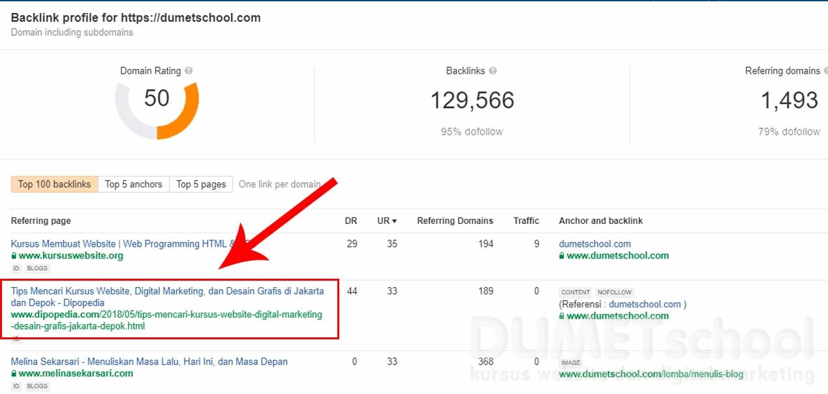Click the ID tag under kursuswebsite.org
828x394 pixels.
16,268
